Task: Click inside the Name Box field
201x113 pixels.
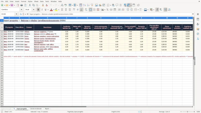Action: 8,14
